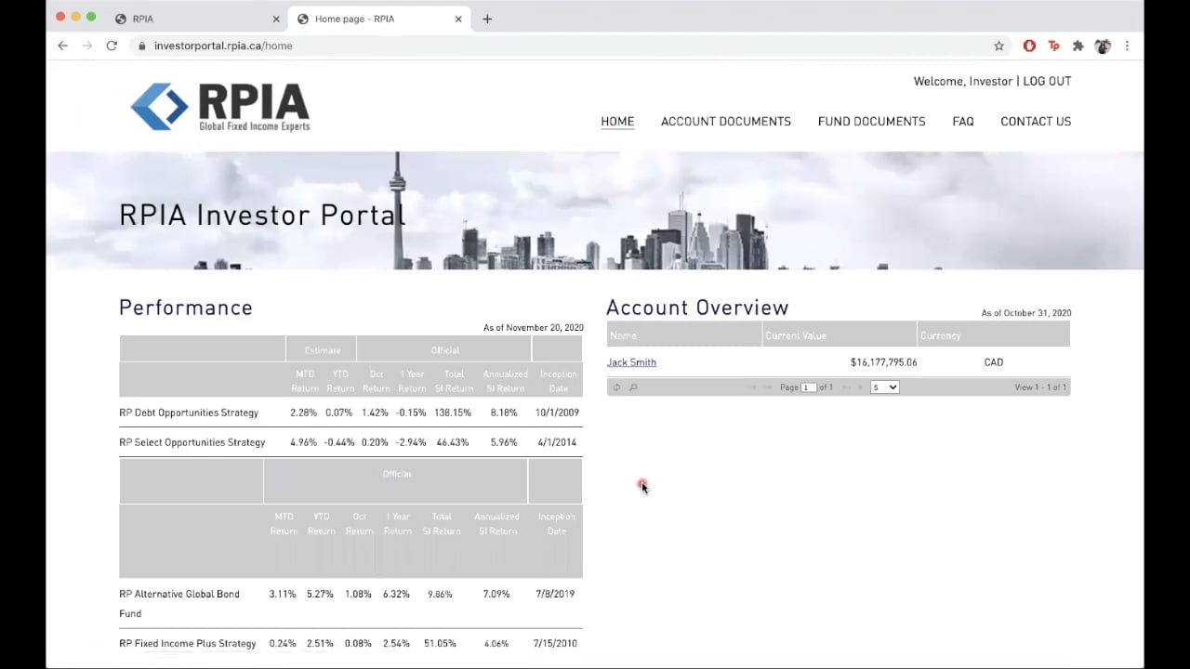Open a new browser tab

pos(487,19)
